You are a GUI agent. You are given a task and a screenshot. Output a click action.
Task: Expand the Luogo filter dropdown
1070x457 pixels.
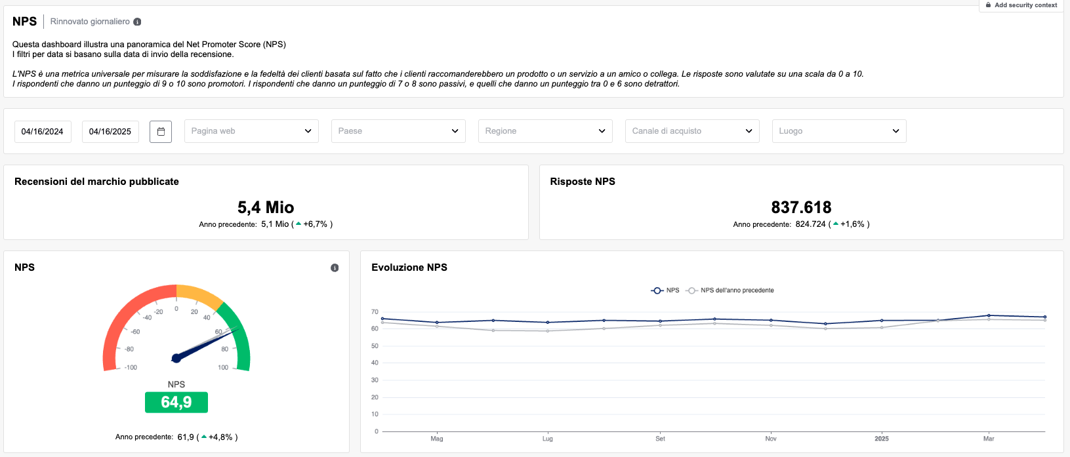pos(839,131)
